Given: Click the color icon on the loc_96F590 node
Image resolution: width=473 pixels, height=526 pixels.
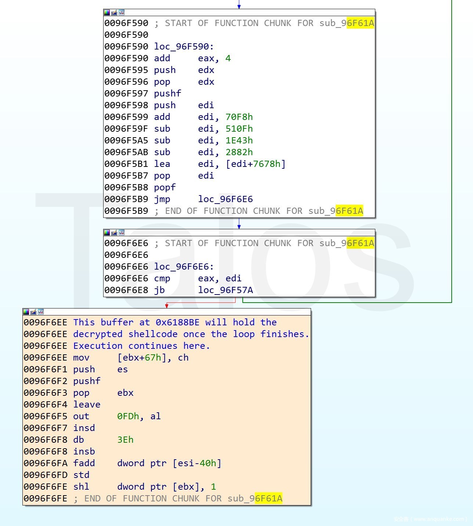Looking at the screenshot, I should 107,12.
